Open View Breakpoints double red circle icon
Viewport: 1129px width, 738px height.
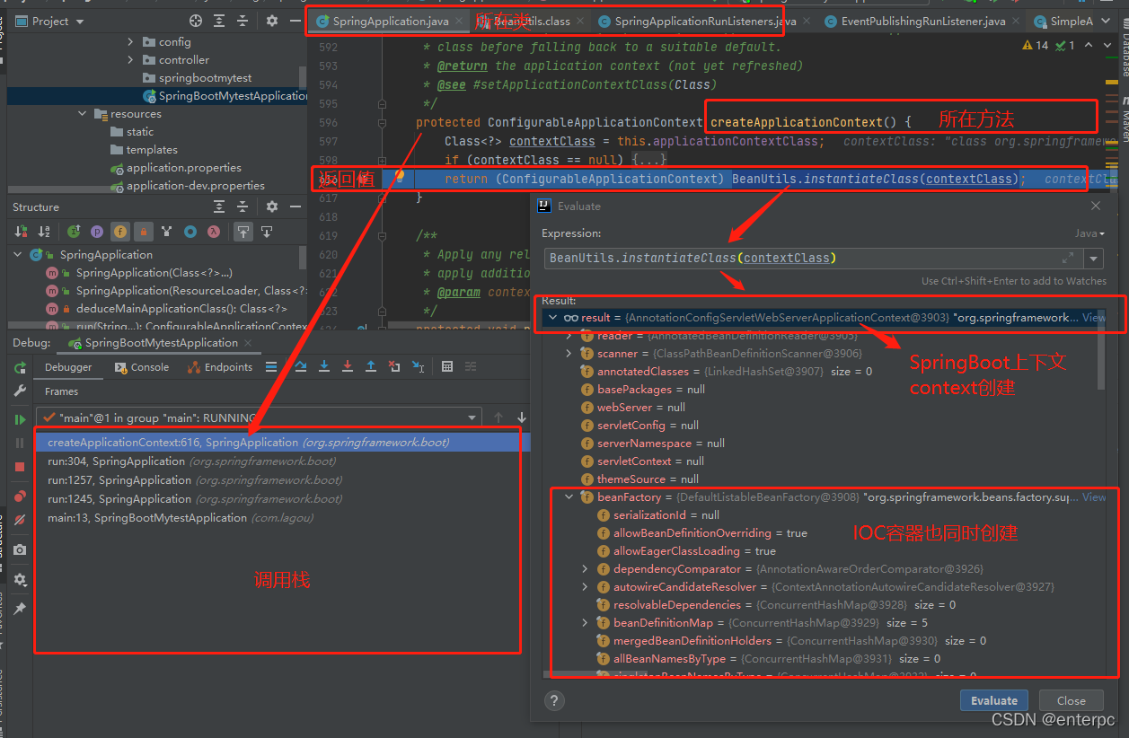[20, 496]
